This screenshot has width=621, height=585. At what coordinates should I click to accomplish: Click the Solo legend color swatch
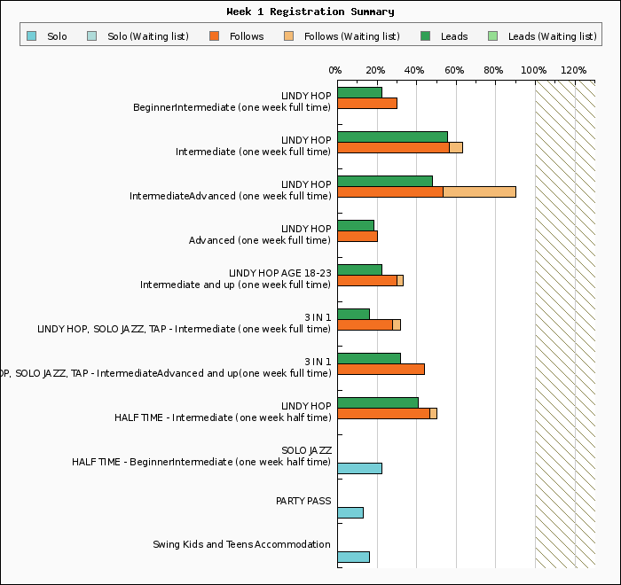32,36
